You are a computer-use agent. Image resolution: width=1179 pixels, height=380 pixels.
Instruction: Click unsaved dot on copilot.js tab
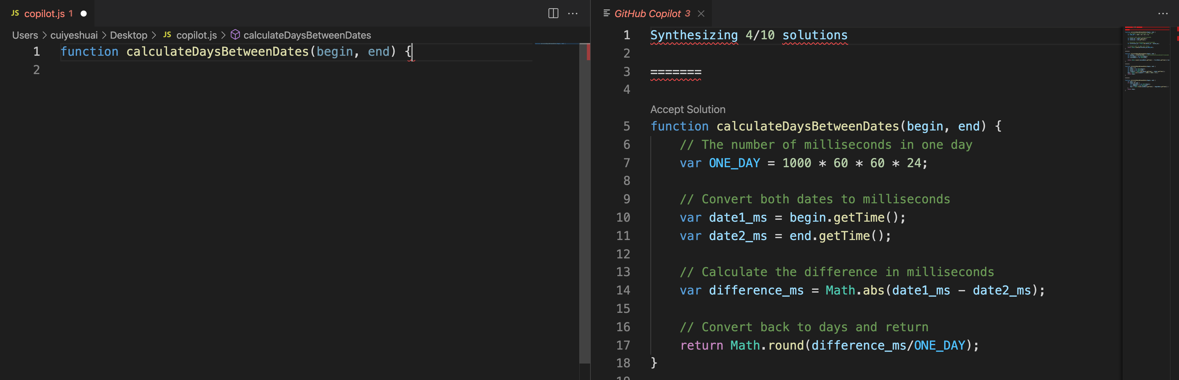coord(84,13)
